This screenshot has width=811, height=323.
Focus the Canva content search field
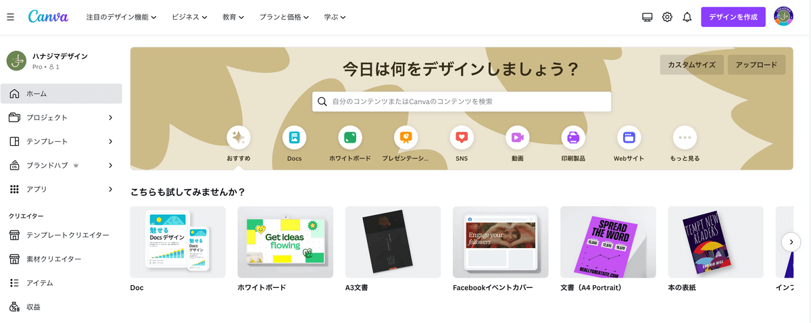click(x=462, y=102)
